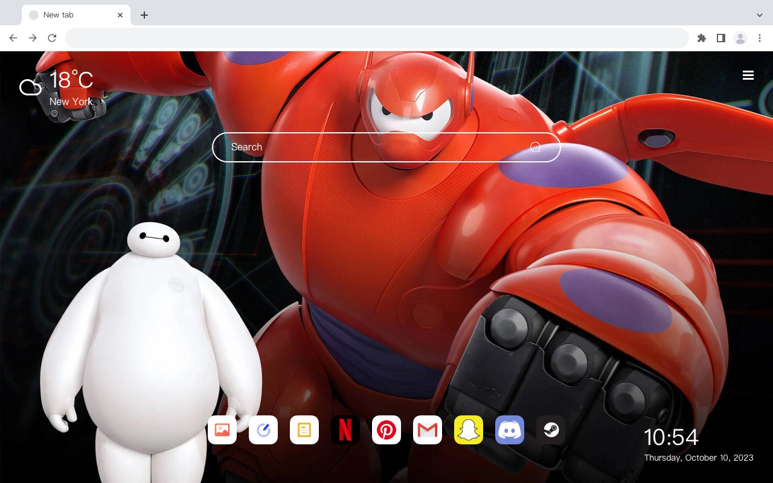Launch the Snapchat shortcut
Viewport: 773px width, 483px height.
[469, 430]
